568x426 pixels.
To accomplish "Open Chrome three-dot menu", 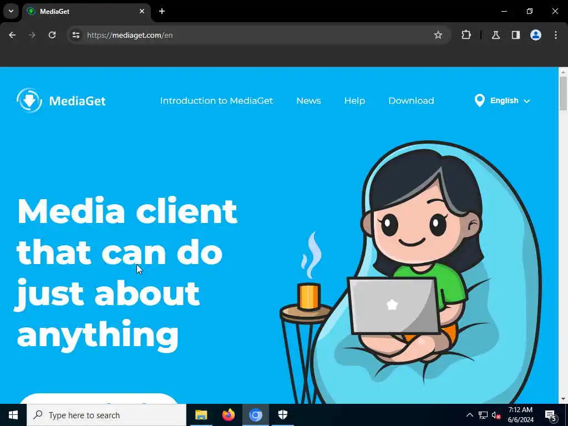I will click(556, 35).
